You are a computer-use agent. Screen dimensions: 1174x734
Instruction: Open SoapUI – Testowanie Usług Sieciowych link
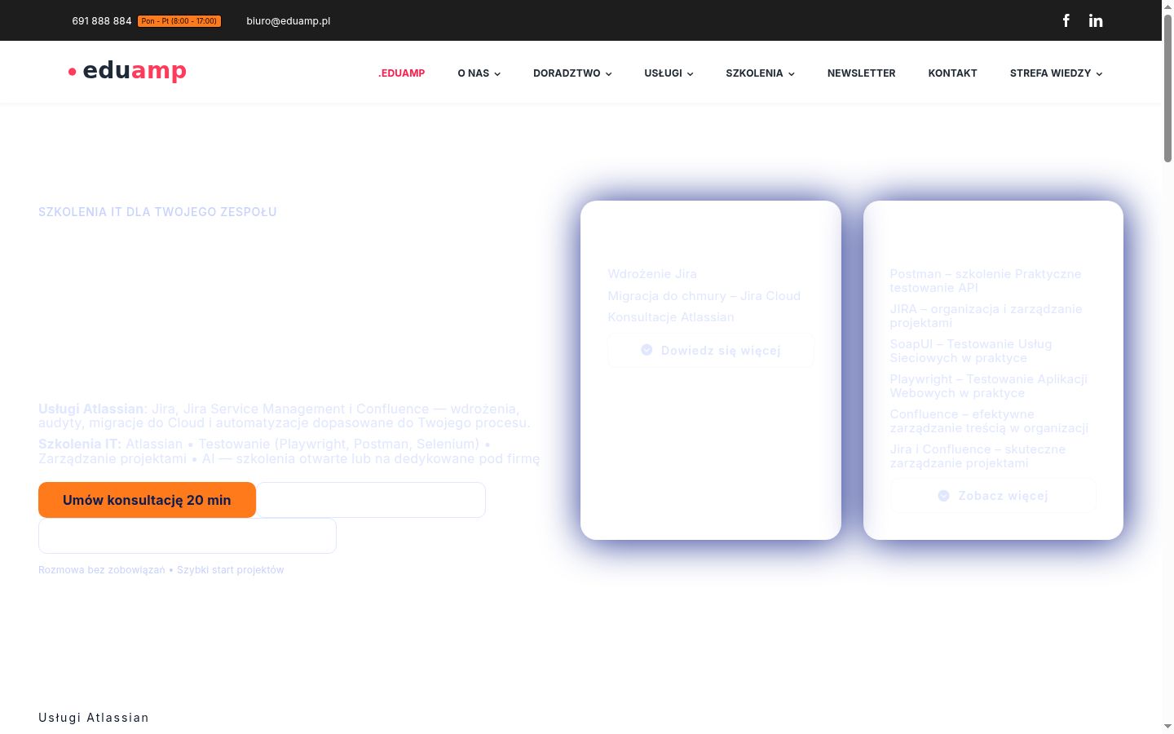pos(971,351)
